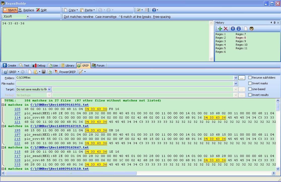Click the History panel left arrow

[271, 23]
